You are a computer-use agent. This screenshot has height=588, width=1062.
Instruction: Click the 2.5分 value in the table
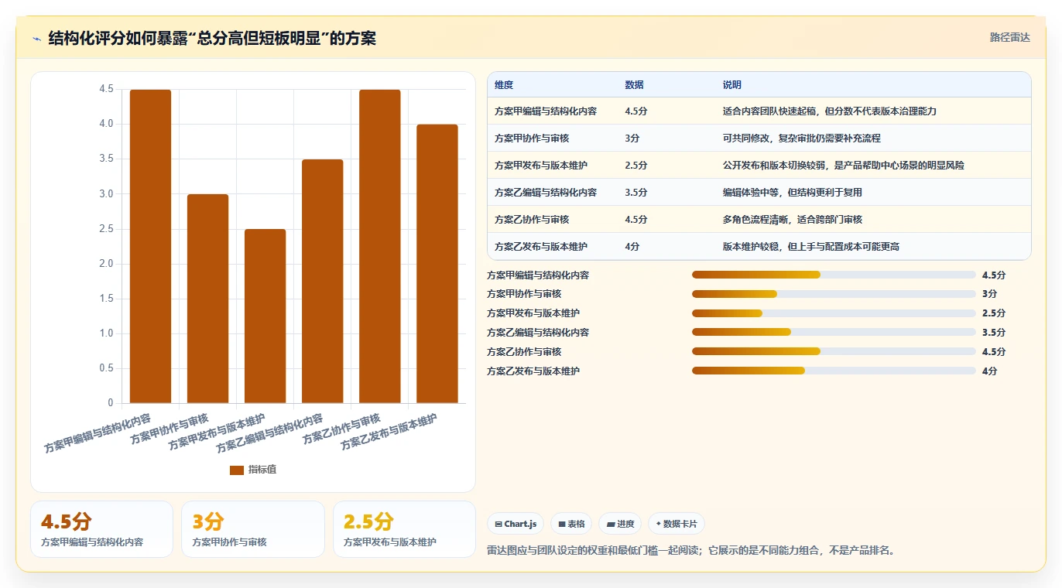click(x=636, y=166)
